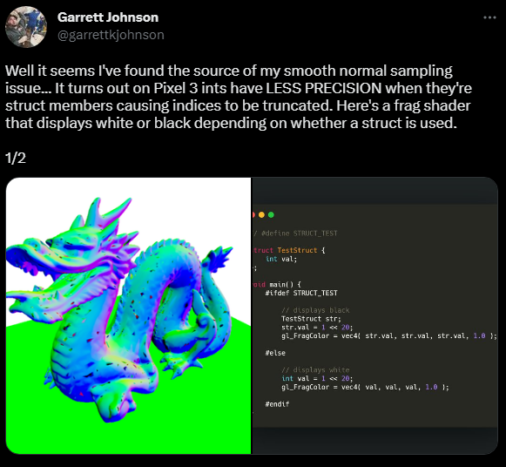
Task: Click the #ifdef STRUCT_TEST line
Action: click(x=301, y=293)
